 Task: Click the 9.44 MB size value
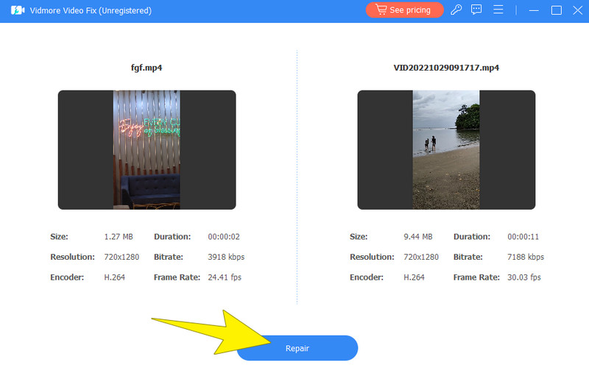tap(418, 237)
